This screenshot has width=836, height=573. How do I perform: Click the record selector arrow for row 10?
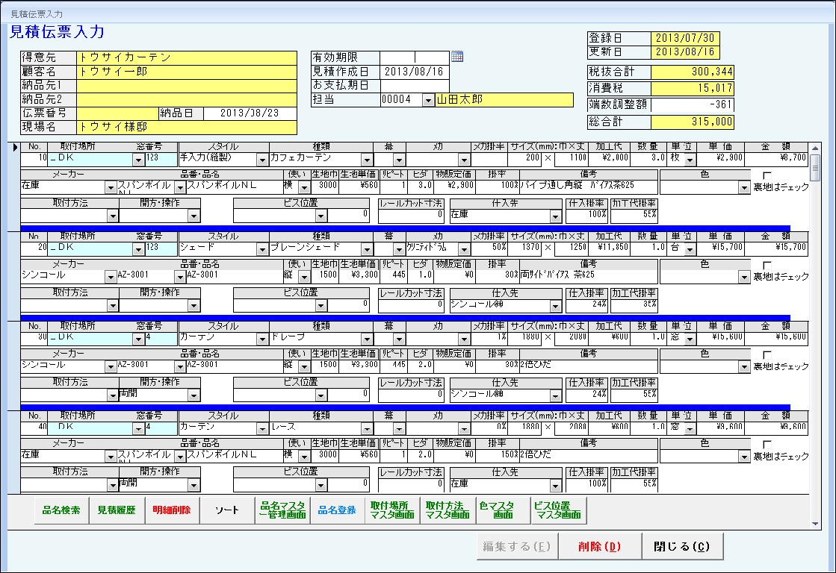[x=13, y=147]
